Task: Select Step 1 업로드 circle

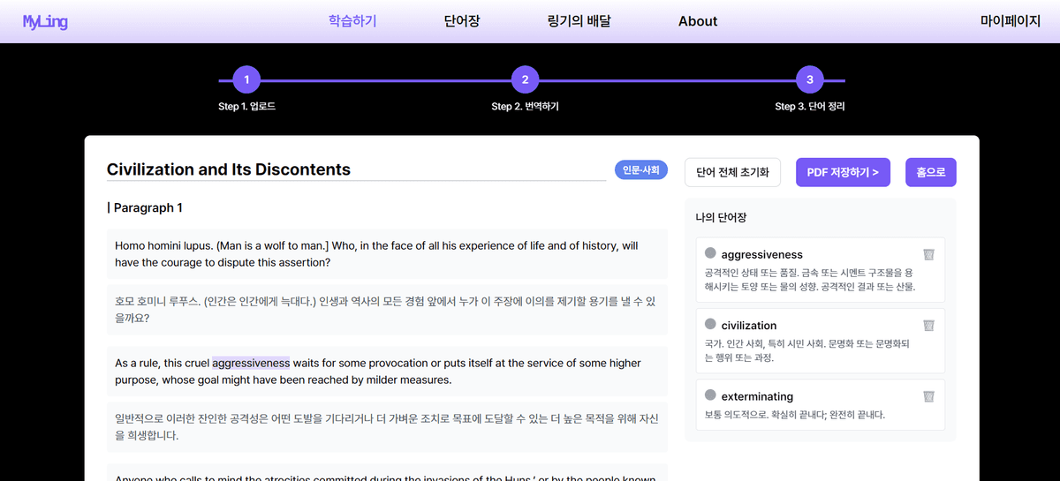Action: point(246,80)
